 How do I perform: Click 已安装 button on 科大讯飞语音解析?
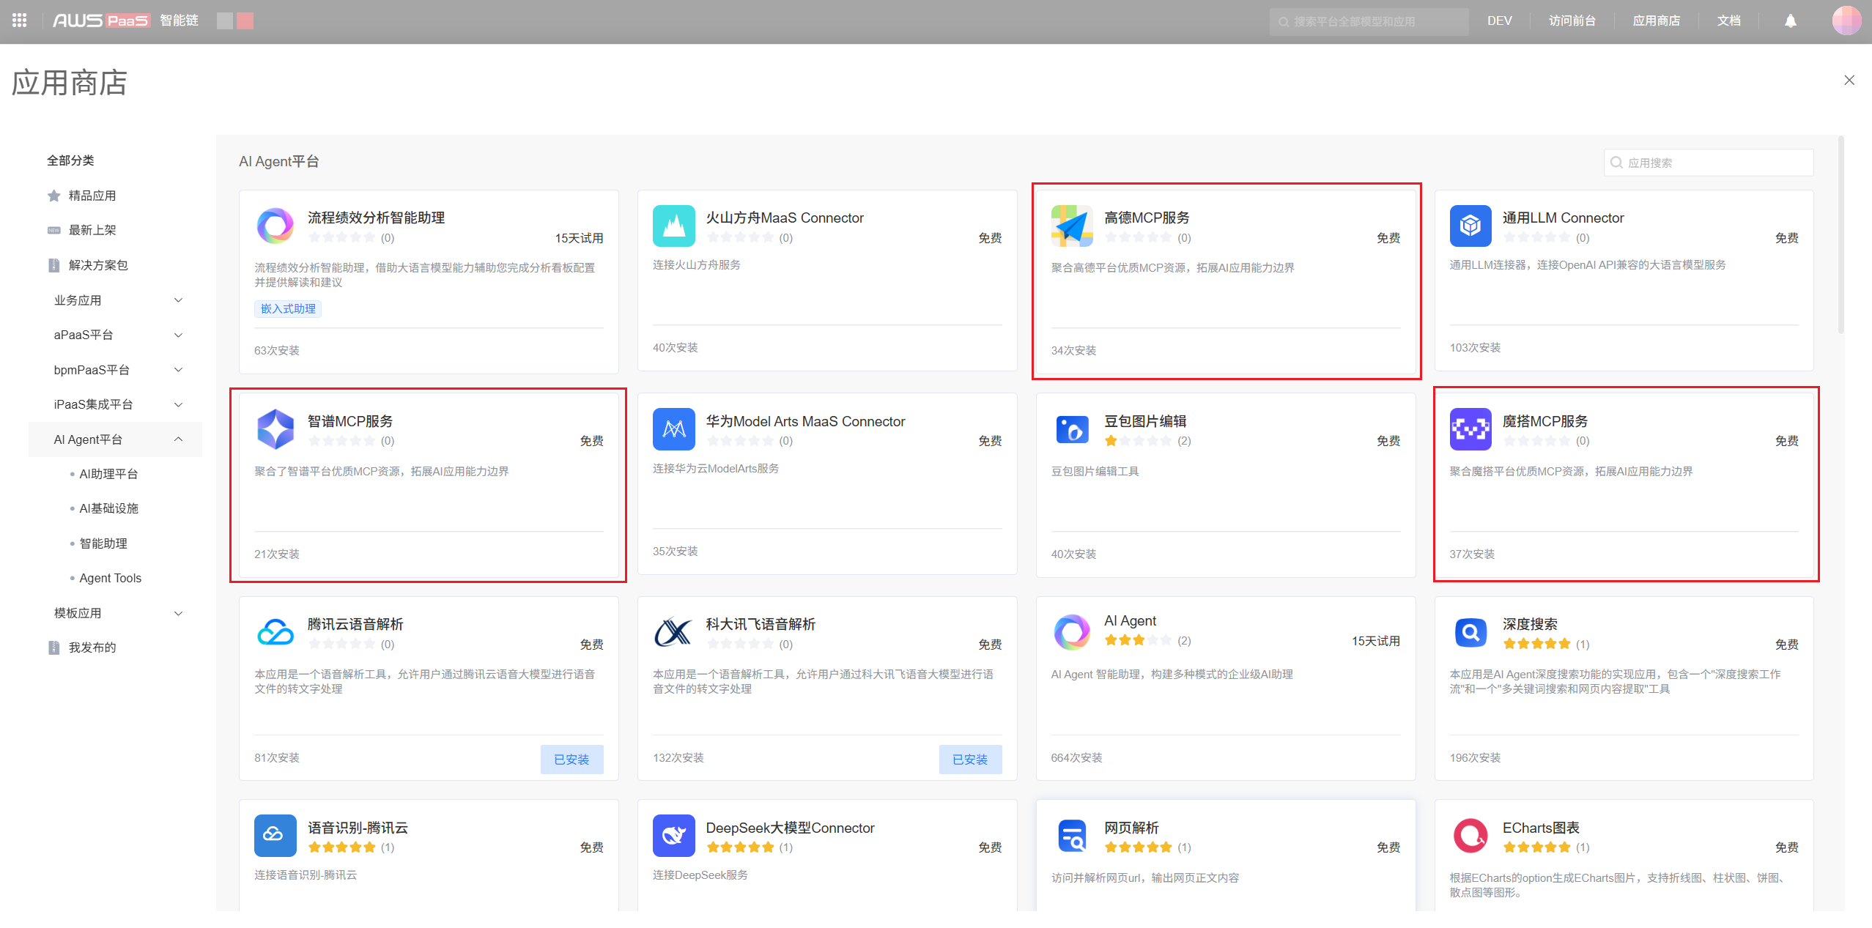(970, 760)
